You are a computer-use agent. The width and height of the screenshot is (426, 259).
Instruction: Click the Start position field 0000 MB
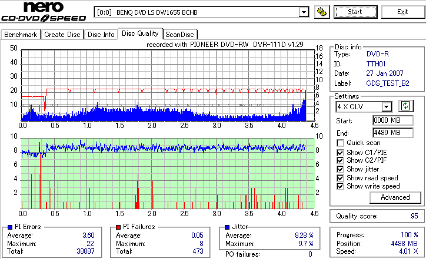click(393, 120)
